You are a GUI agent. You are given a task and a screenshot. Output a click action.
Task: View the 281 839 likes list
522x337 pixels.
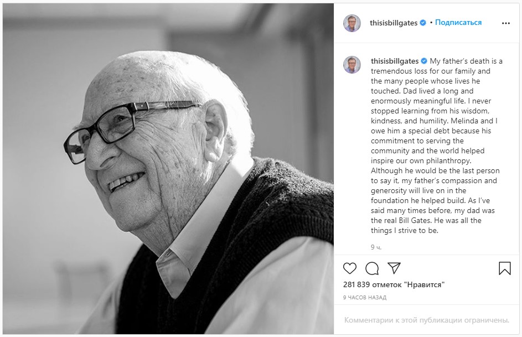pyautogui.click(x=394, y=284)
